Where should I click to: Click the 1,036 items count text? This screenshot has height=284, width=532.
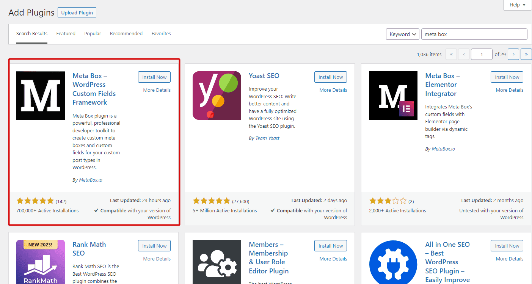pos(429,55)
